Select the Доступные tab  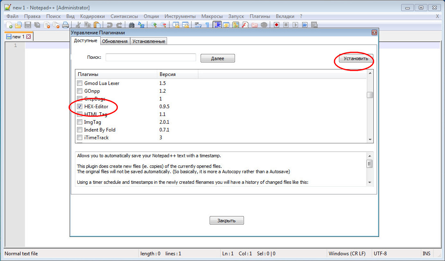(86, 40)
